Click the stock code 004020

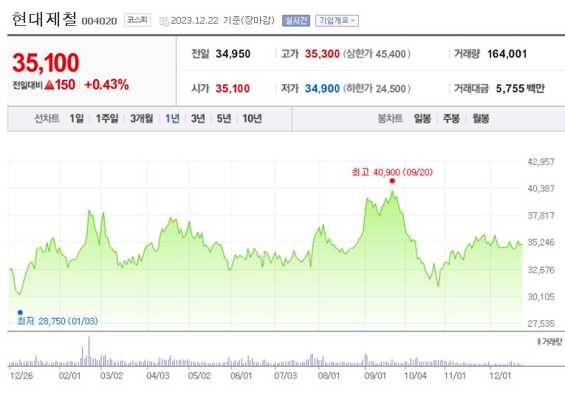[x=99, y=21]
